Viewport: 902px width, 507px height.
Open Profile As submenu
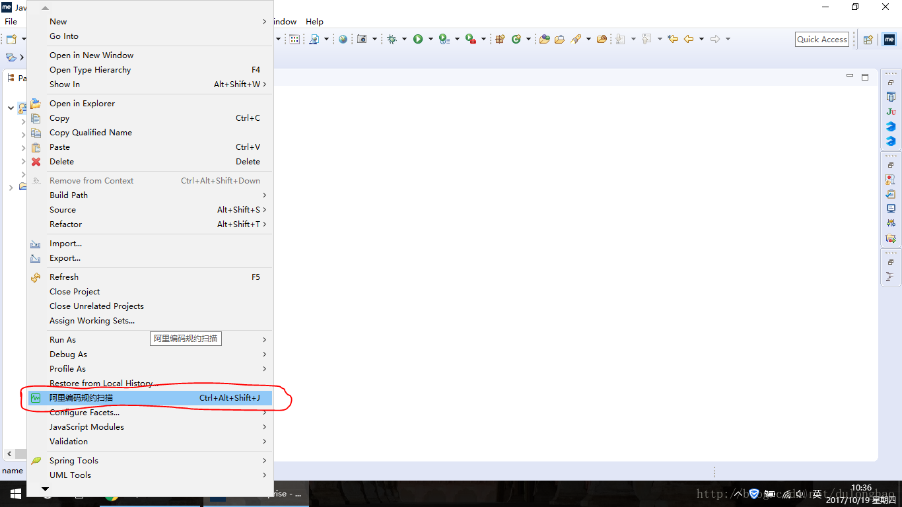point(150,369)
